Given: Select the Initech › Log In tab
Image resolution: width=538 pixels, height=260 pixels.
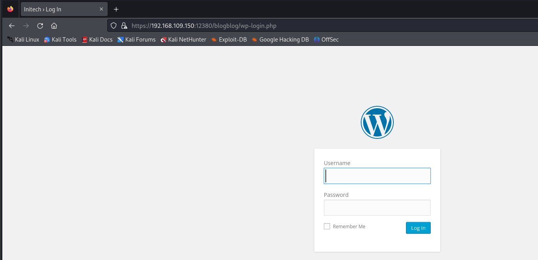Looking at the screenshot, I should click(x=64, y=9).
